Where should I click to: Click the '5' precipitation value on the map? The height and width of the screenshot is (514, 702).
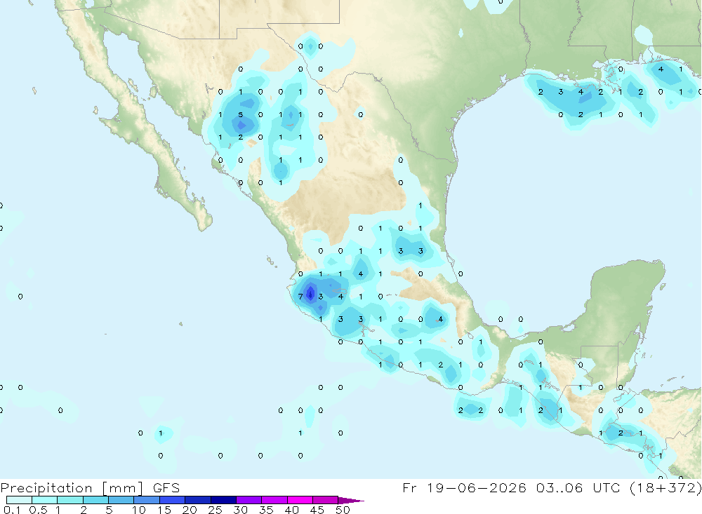point(240,114)
